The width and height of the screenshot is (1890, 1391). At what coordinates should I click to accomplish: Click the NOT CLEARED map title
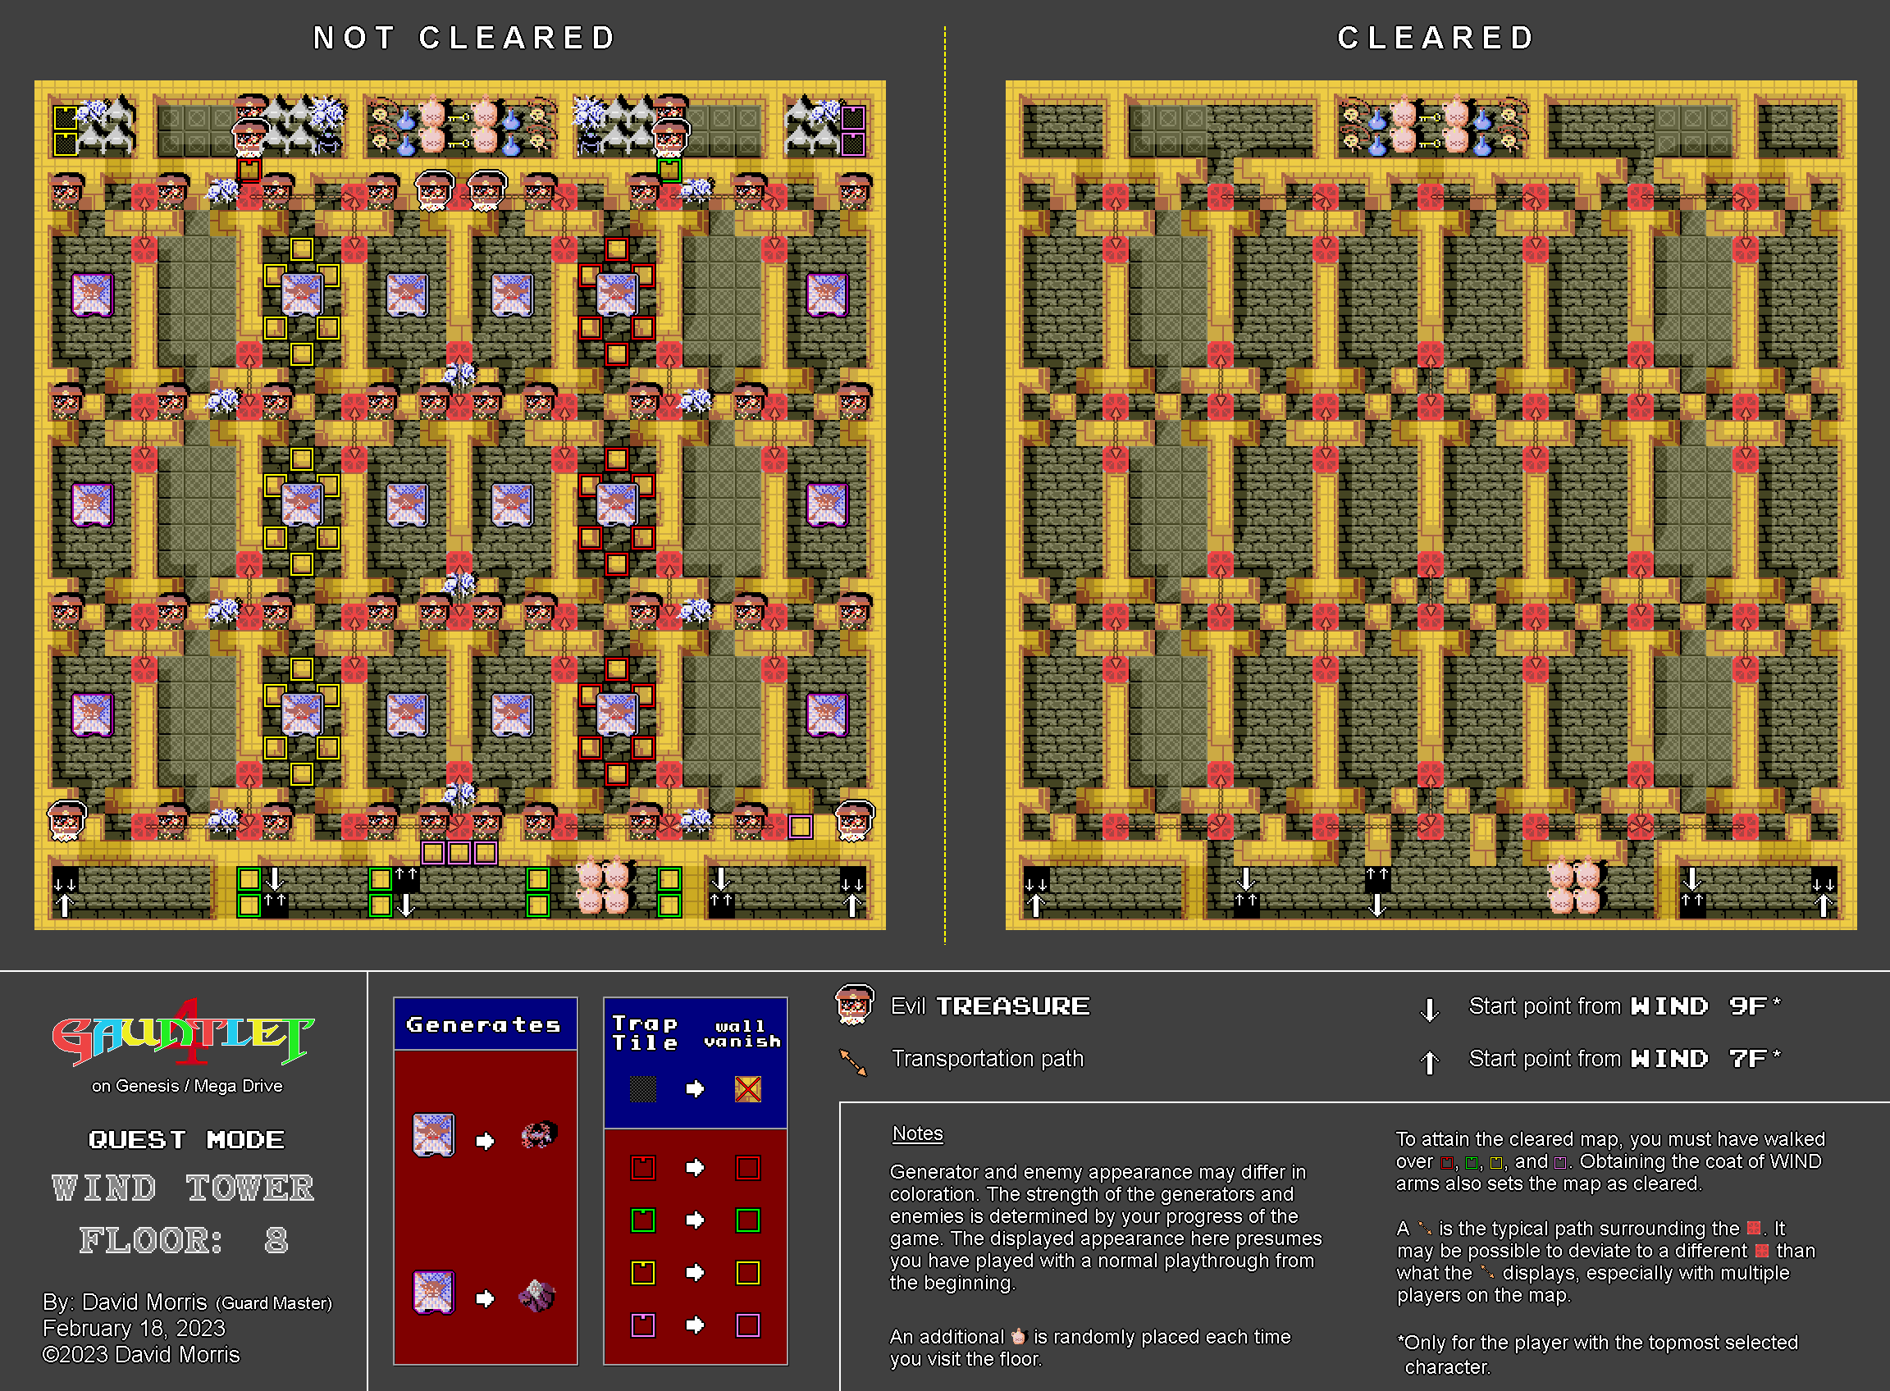(x=465, y=38)
